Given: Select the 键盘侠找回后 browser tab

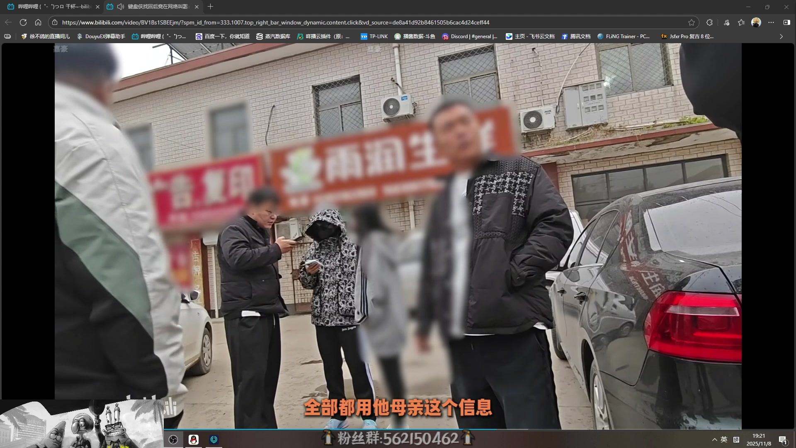Looking at the screenshot, I should 158,7.
